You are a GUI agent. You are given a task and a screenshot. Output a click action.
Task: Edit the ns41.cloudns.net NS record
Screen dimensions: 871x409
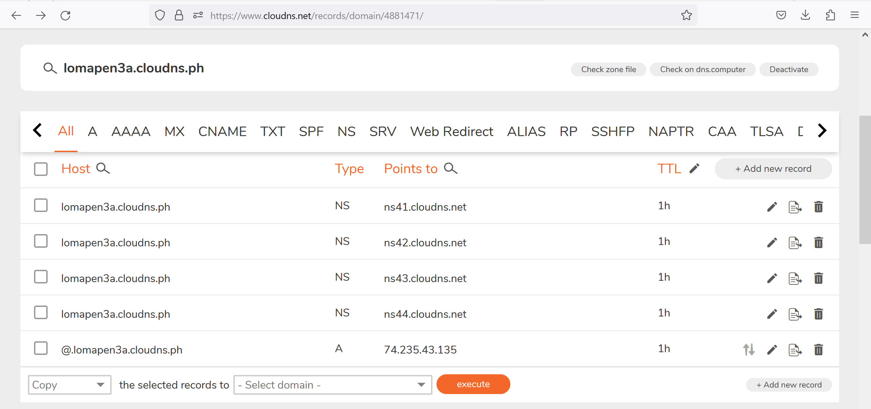pos(772,207)
